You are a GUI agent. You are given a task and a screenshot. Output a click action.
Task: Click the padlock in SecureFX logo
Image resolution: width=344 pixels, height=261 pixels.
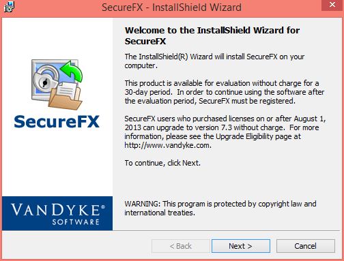(x=45, y=80)
